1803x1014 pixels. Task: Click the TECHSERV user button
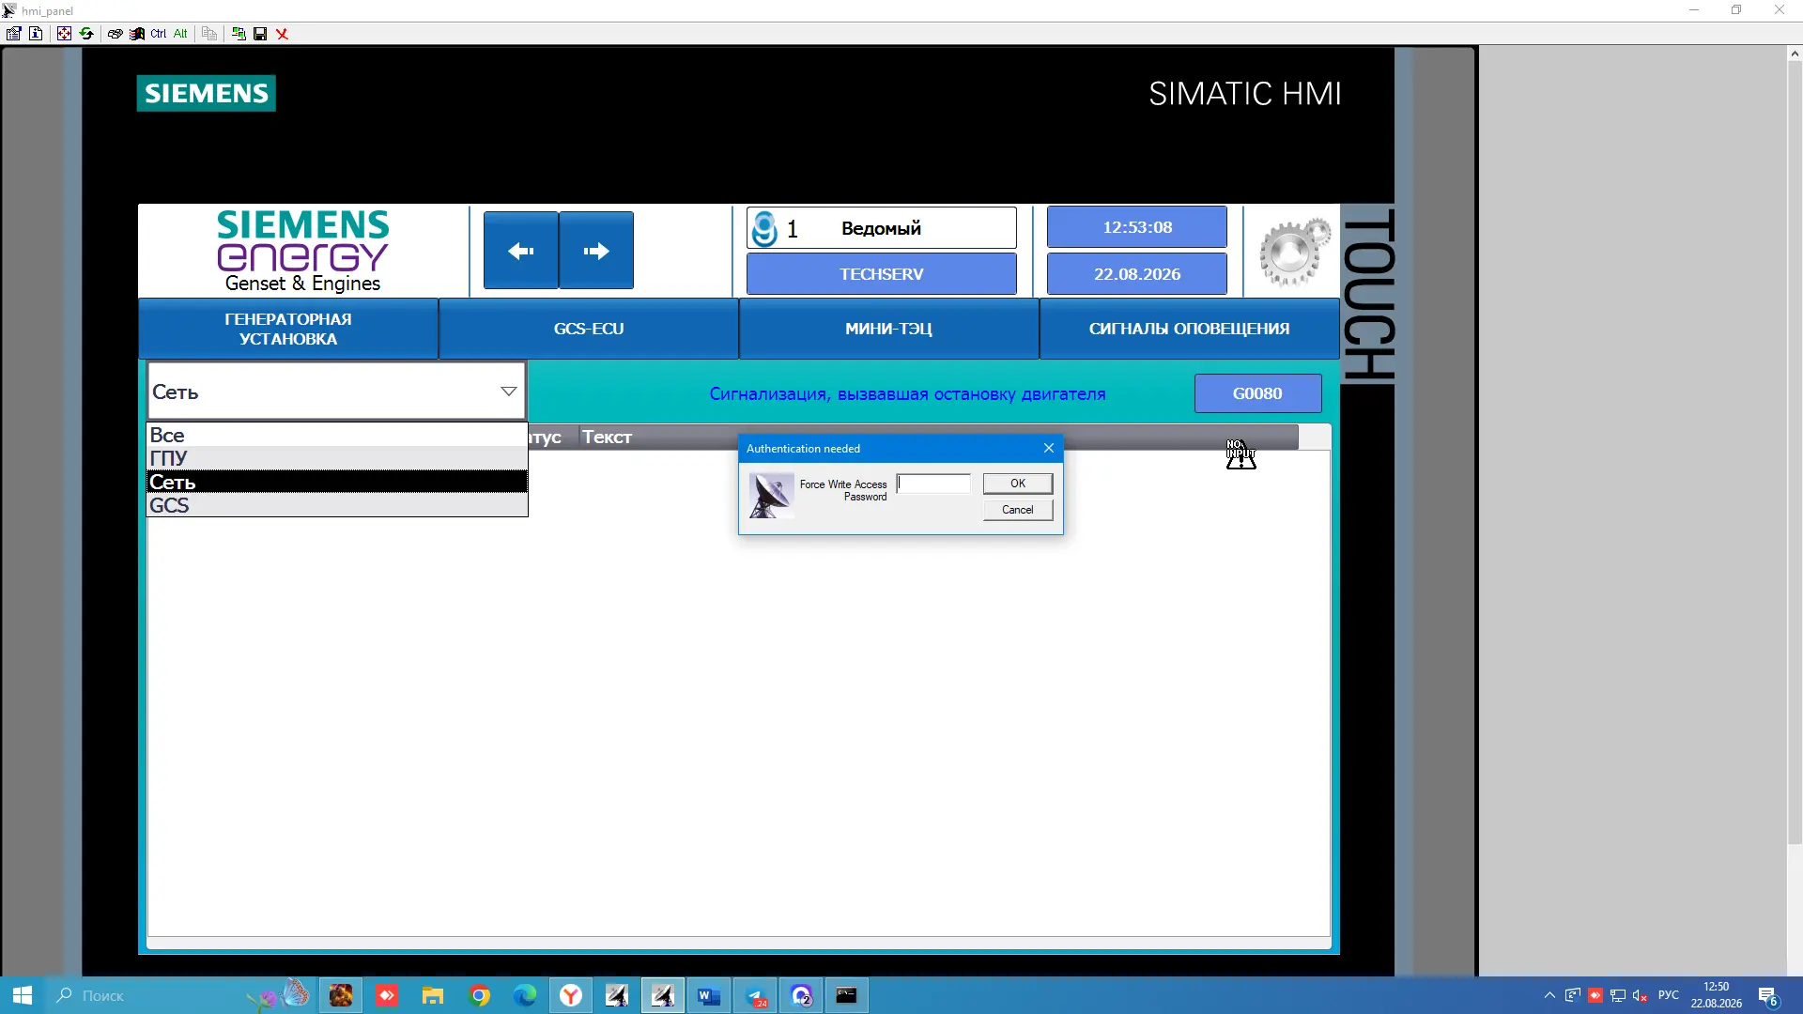(882, 274)
